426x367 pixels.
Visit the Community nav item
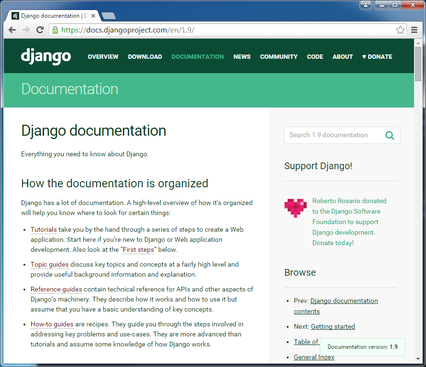(279, 57)
